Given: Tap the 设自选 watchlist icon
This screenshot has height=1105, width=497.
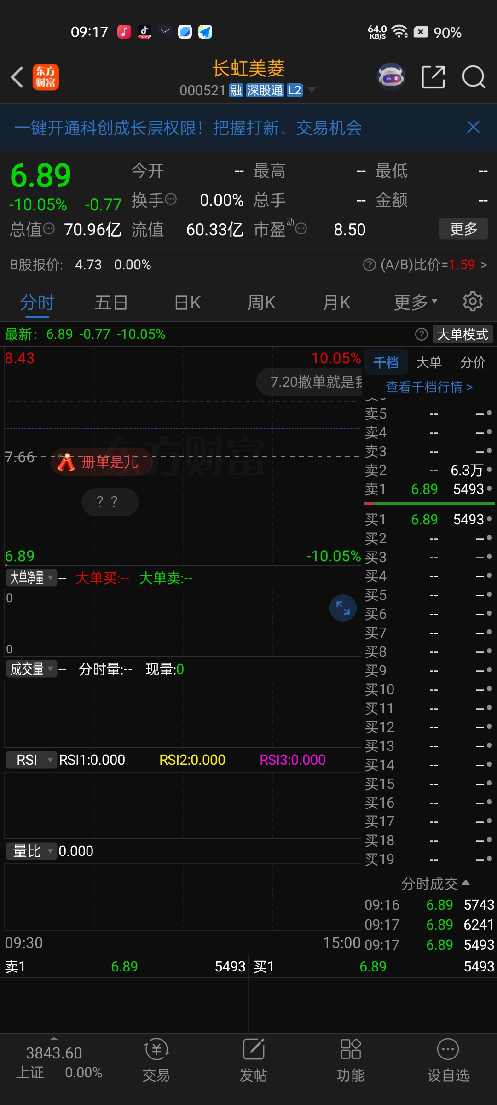Looking at the screenshot, I should [448, 1061].
